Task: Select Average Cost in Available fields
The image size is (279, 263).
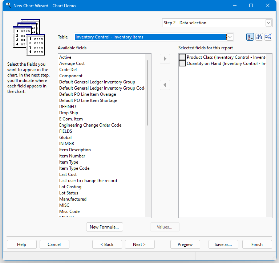Action: [72, 63]
